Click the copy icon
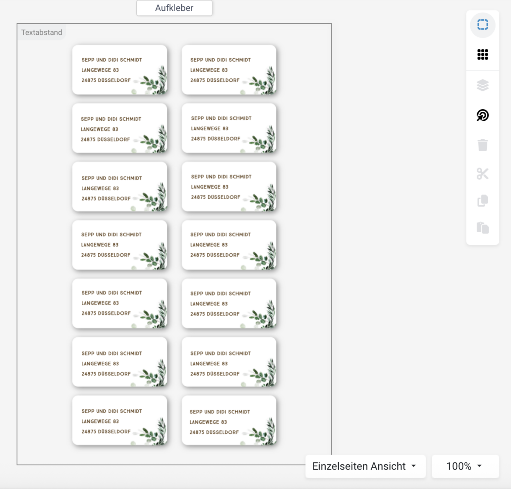Image resolution: width=511 pixels, height=489 pixels. point(483,201)
